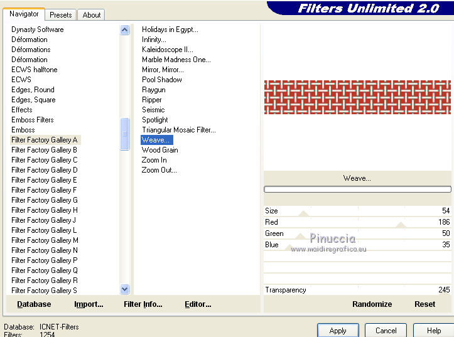Select Filter Factory Gallery L
The height and width of the screenshot is (337, 454).
click(44, 230)
